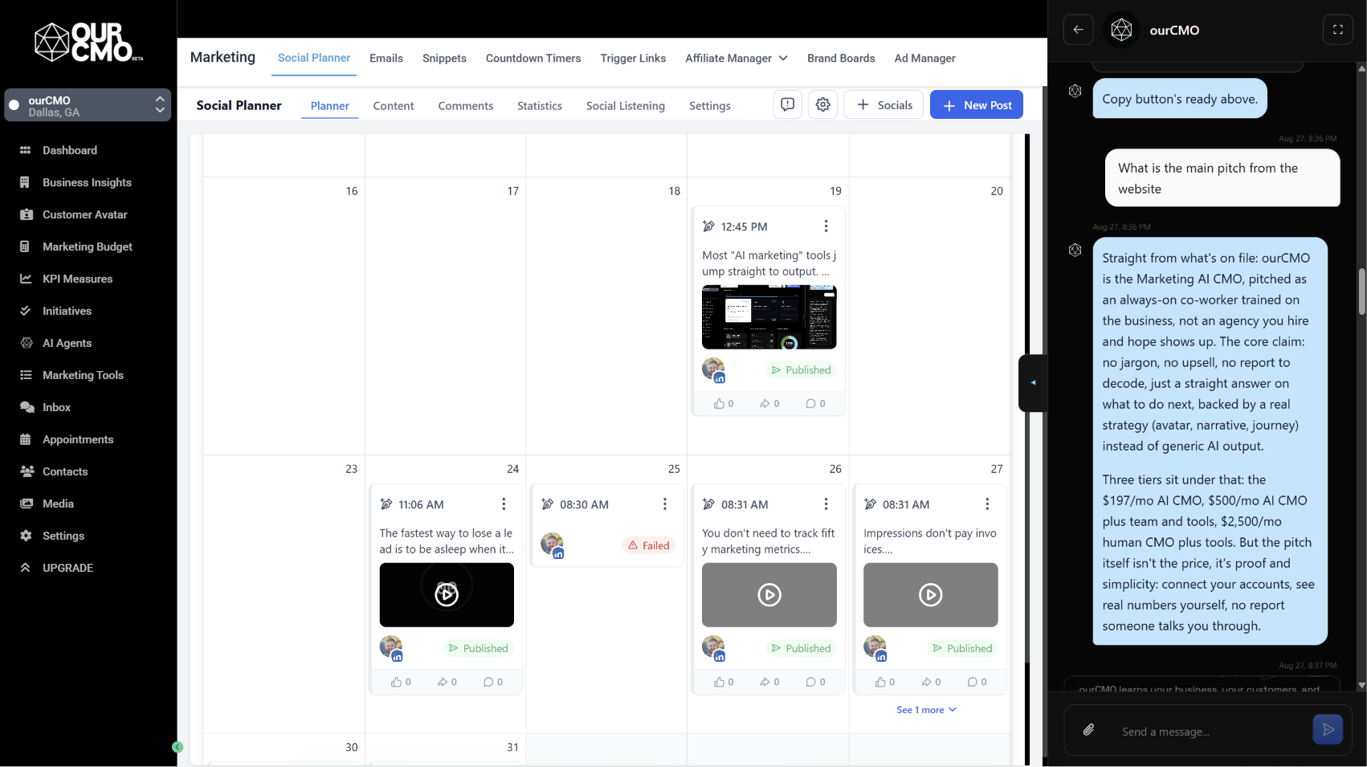This screenshot has width=1367, height=767.
Task: Select the Planner sub-tab
Action: click(330, 105)
